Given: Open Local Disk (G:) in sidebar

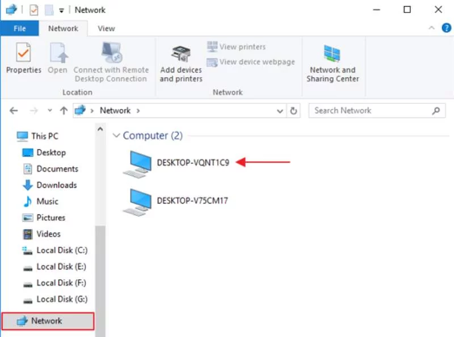Looking at the screenshot, I should coord(55,299).
